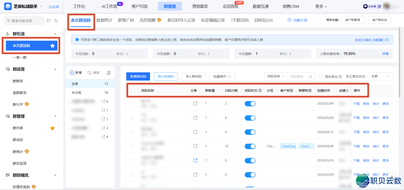Turn off the 活码状态 switch in the 8-scan row

click(x=250, y=118)
